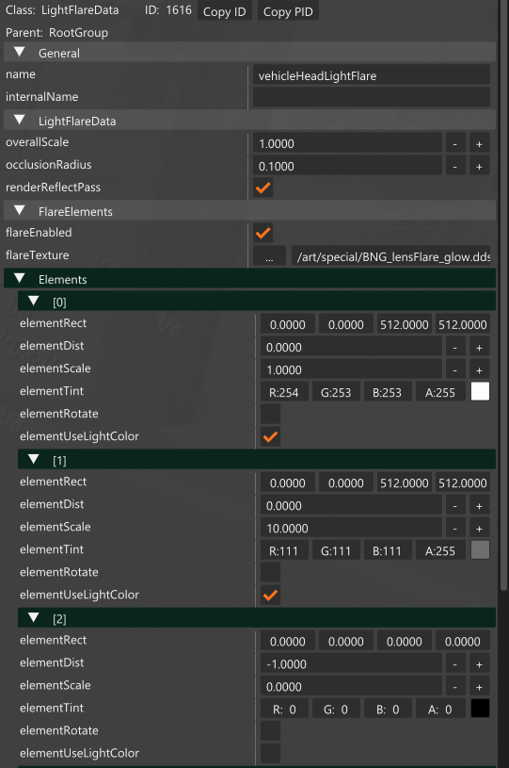The width and height of the screenshot is (509, 768).
Task: Edit occlusionRadius value 0.1000
Action: [347, 166]
